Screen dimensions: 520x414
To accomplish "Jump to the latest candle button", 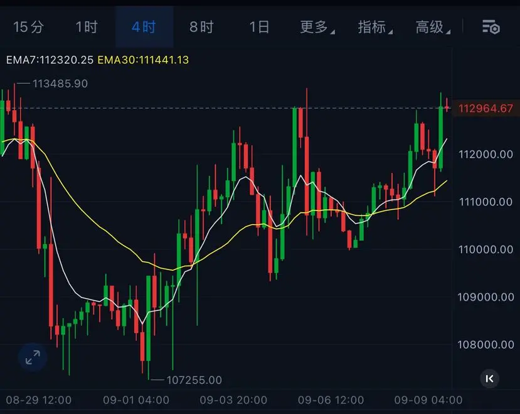I will coord(489,378).
